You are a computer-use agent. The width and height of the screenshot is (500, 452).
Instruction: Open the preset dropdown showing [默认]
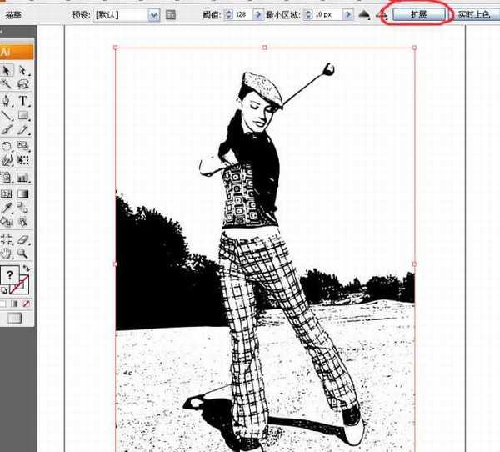coord(153,15)
